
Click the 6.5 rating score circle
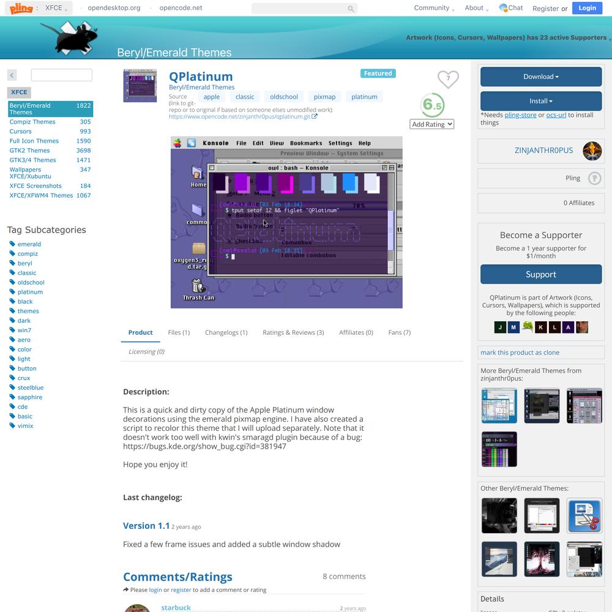pyautogui.click(x=432, y=105)
